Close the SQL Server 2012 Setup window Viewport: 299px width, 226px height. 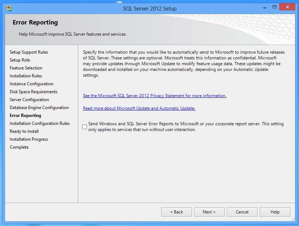point(287,7)
